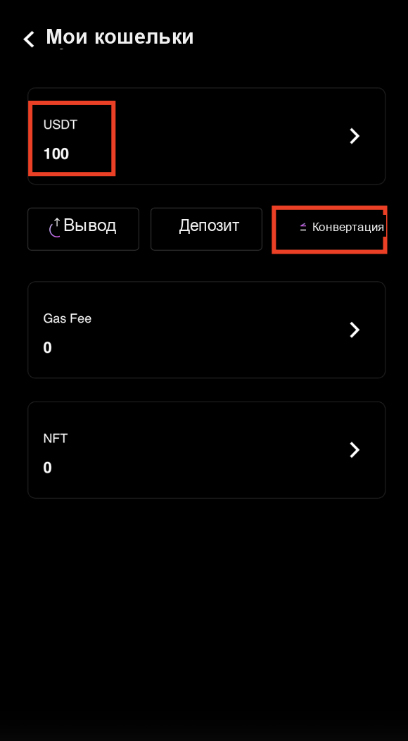
Task: Select the USDT label text
Action: (60, 125)
